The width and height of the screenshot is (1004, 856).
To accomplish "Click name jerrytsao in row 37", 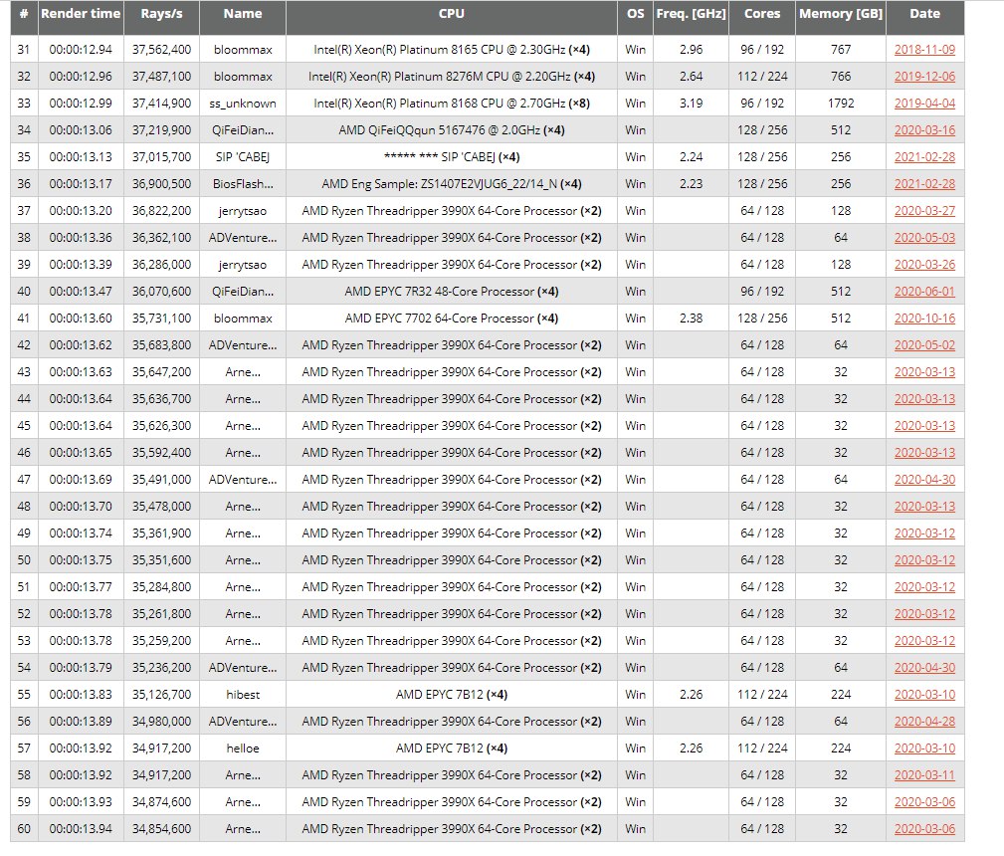I will click(x=243, y=211).
